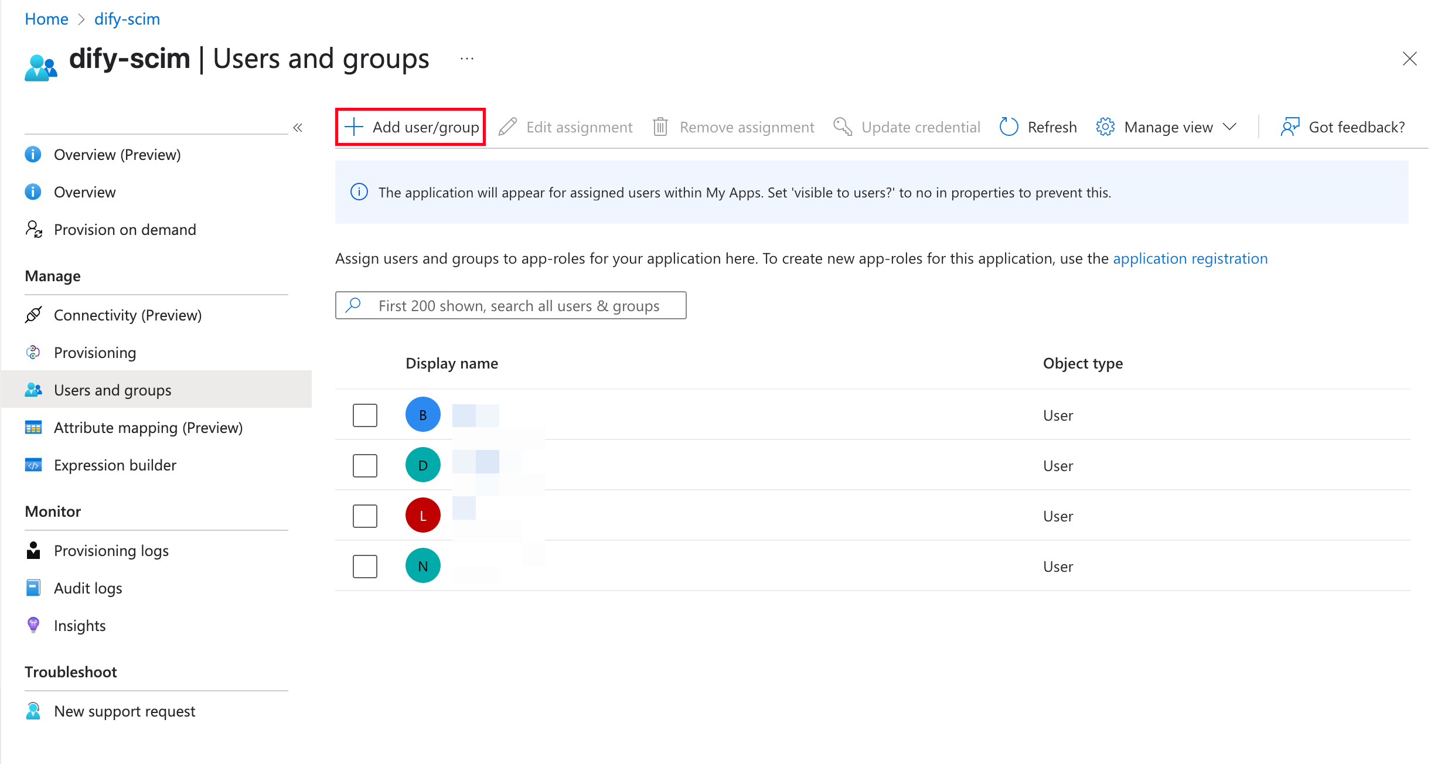Open dify-scim breadcrumb link

coord(127,19)
